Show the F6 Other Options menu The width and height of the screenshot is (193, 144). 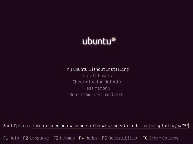click(x=160, y=138)
